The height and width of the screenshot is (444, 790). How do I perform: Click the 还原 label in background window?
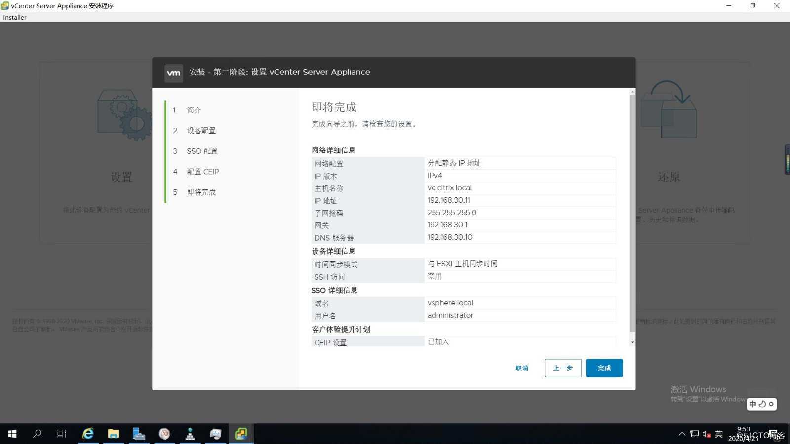(x=669, y=177)
